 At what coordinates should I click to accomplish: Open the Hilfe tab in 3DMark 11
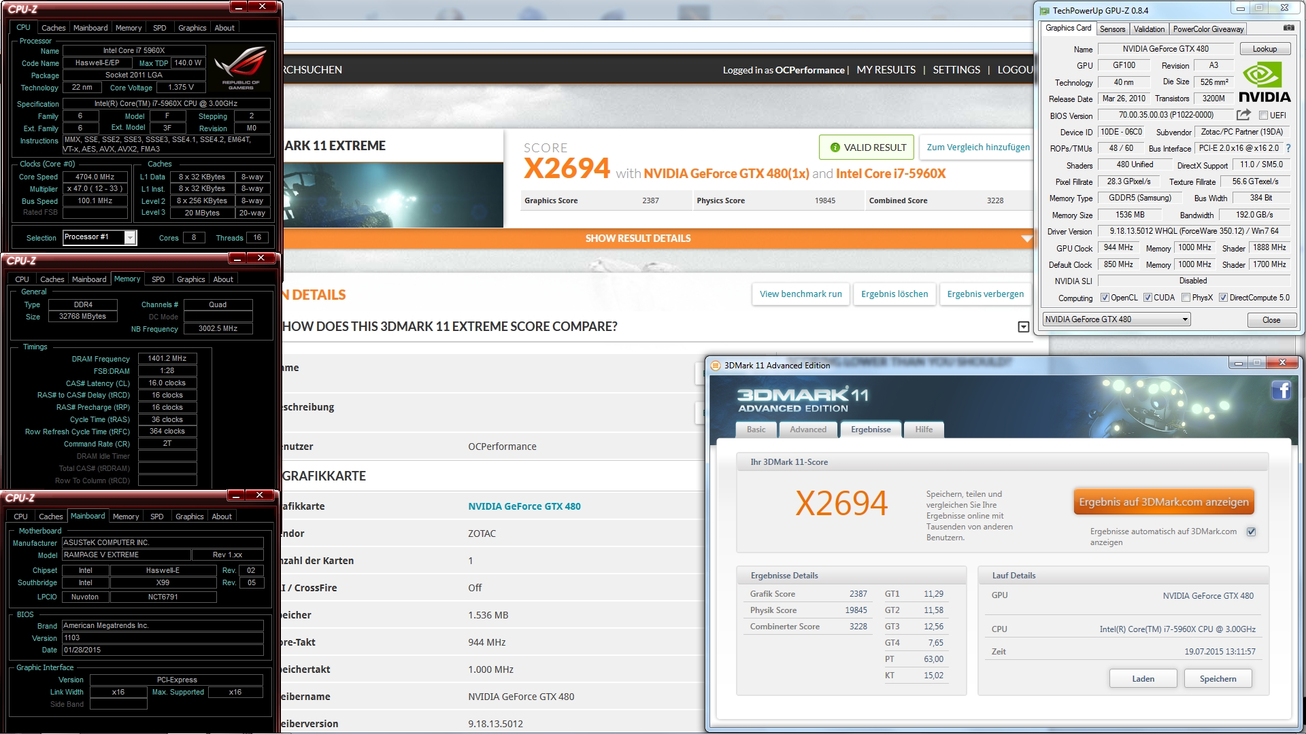pos(924,430)
